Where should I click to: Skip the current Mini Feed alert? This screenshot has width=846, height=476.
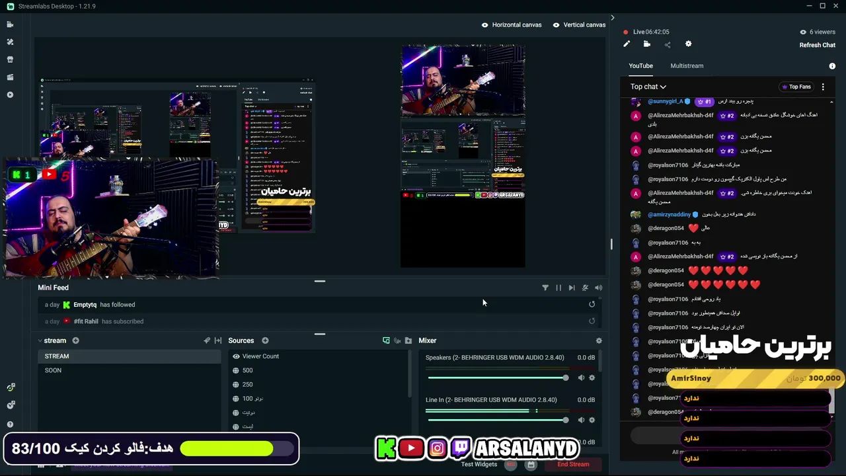(572, 288)
